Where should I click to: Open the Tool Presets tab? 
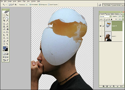[107, 5]
